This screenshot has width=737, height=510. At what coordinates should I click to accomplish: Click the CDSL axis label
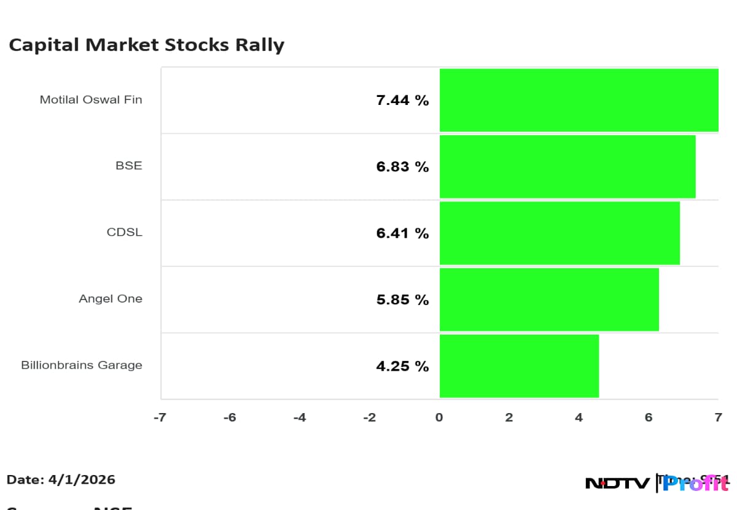point(124,233)
